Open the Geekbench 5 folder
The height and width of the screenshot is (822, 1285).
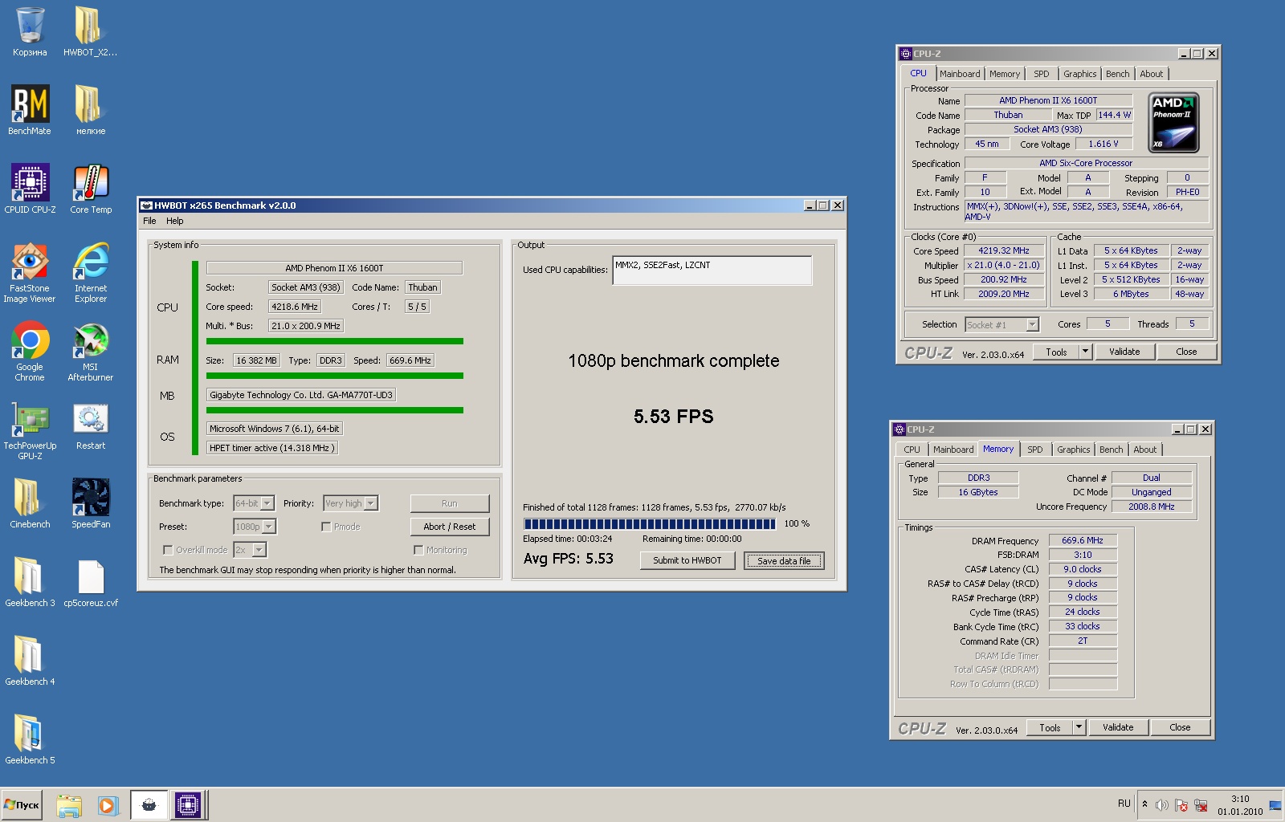(x=30, y=740)
